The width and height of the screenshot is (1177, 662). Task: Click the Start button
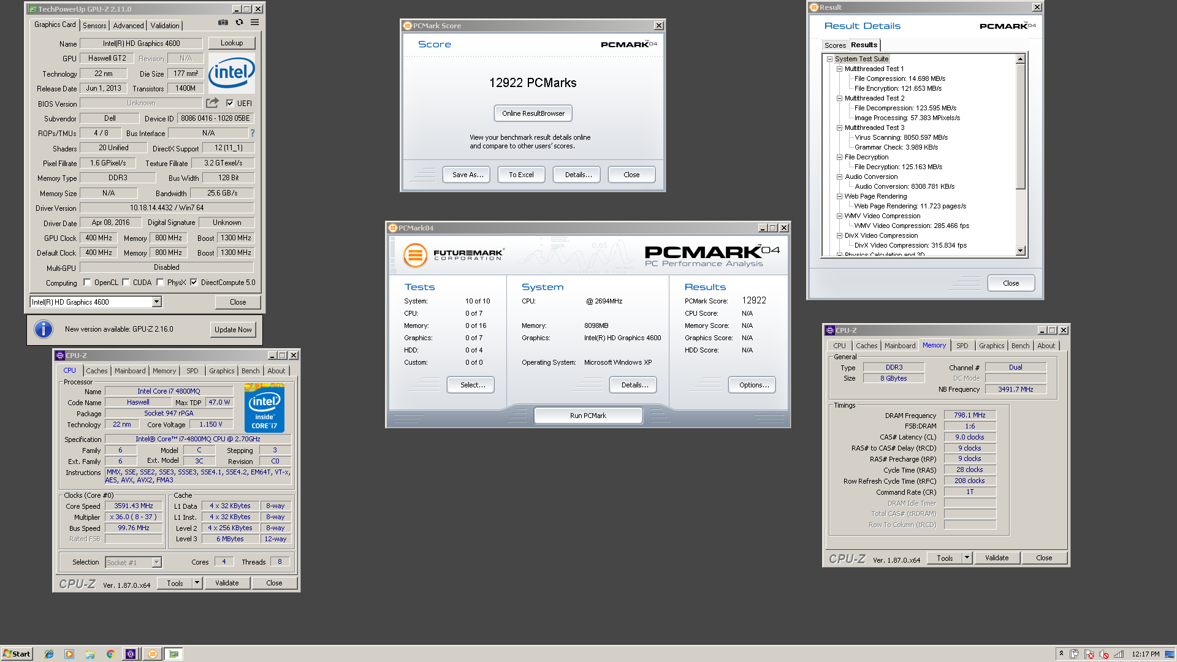click(x=17, y=654)
